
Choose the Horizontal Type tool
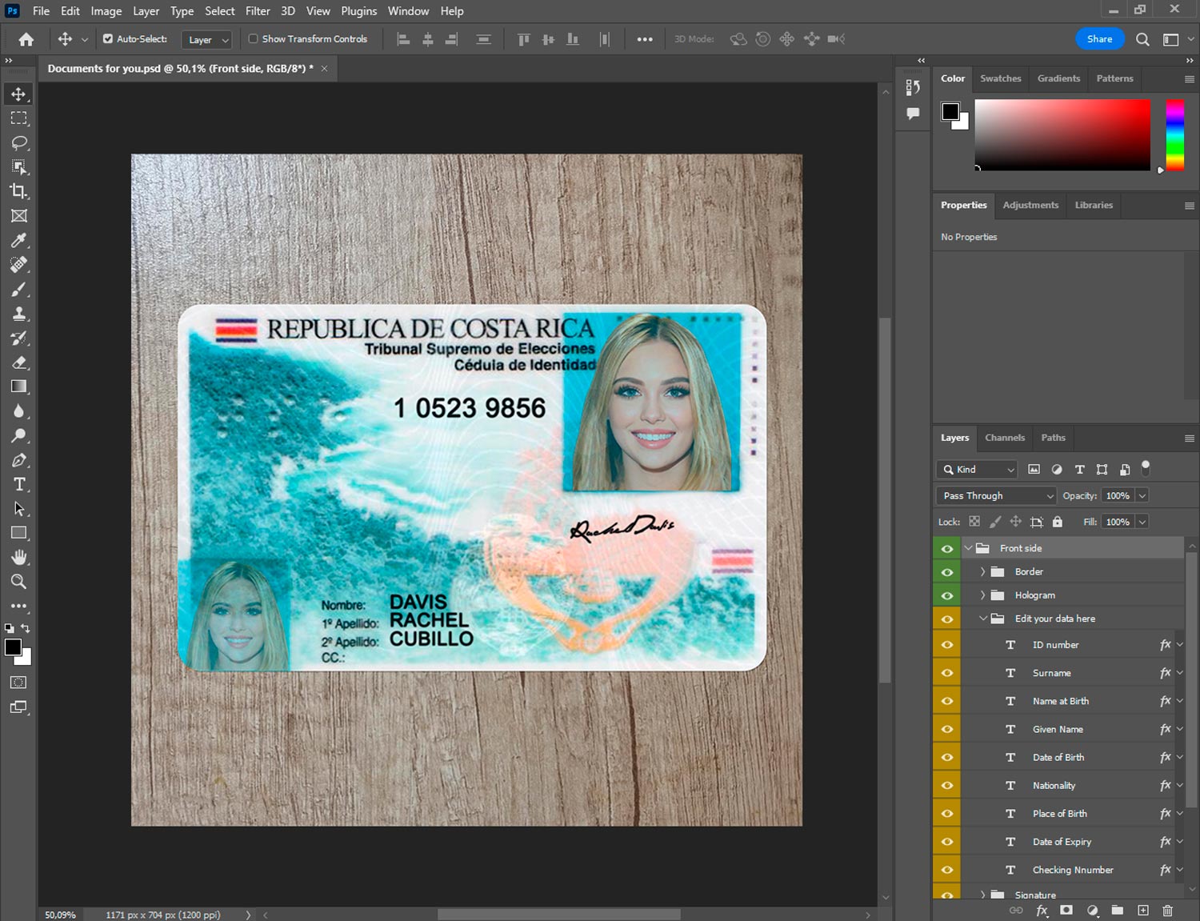[19, 484]
